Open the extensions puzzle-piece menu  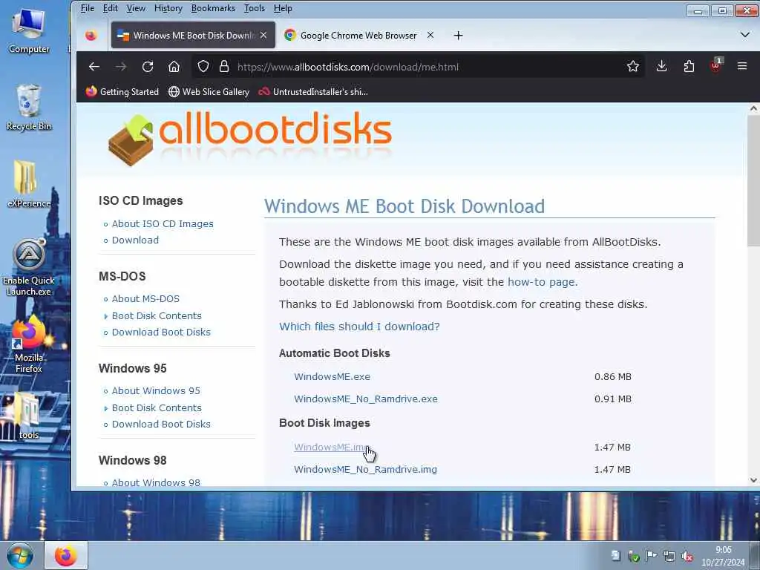click(689, 66)
